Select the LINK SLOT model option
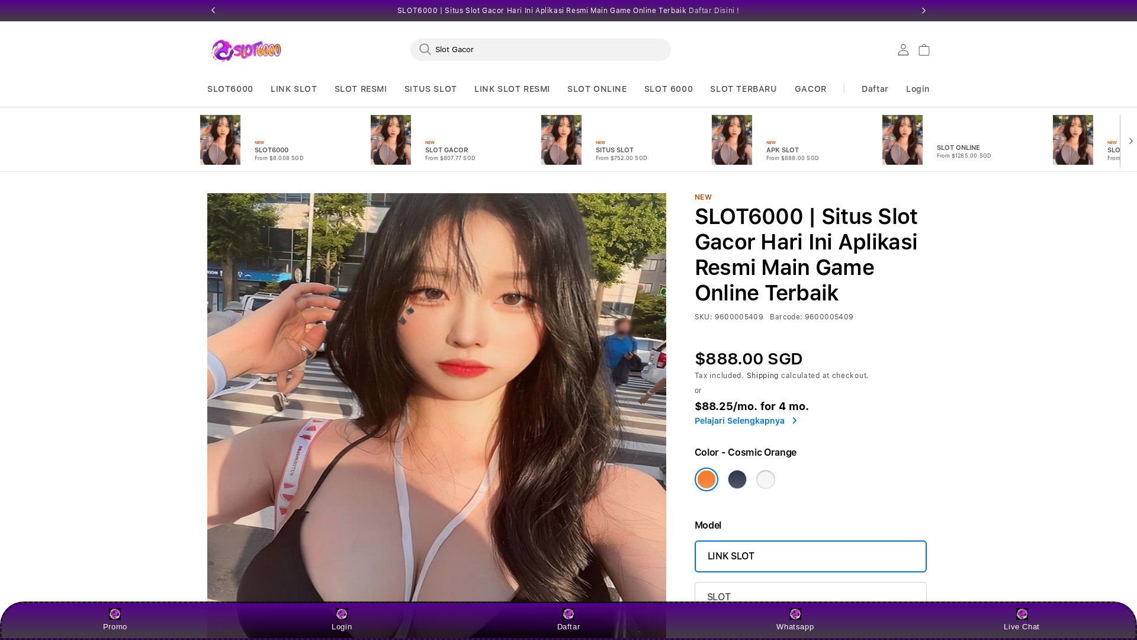This screenshot has height=640, width=1137. click(810, 556)
